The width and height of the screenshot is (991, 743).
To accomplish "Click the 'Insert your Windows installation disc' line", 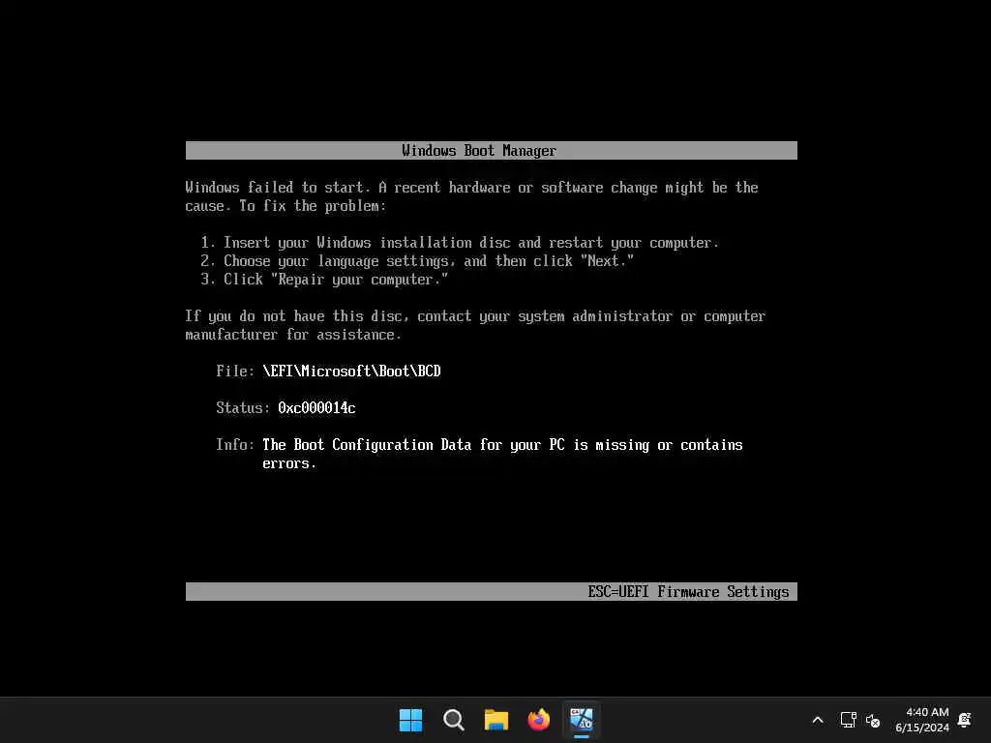I will click(460, 243).
